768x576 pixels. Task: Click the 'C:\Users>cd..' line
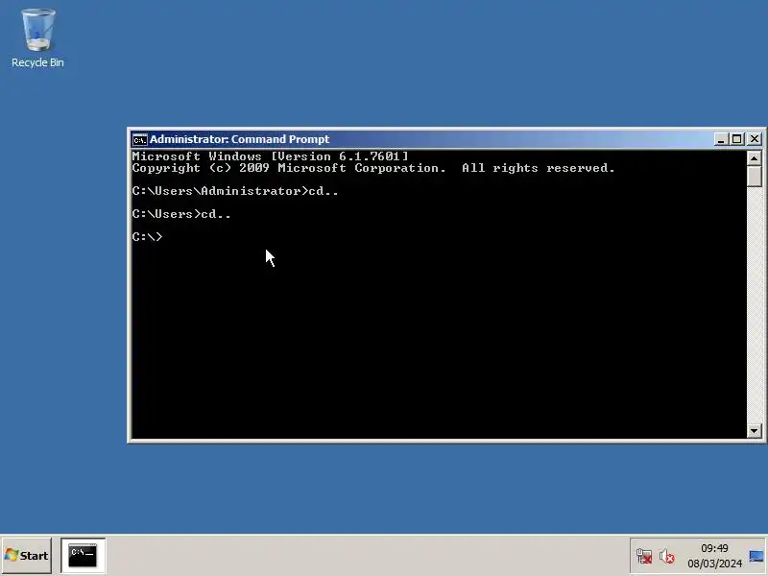coord(181,214)
